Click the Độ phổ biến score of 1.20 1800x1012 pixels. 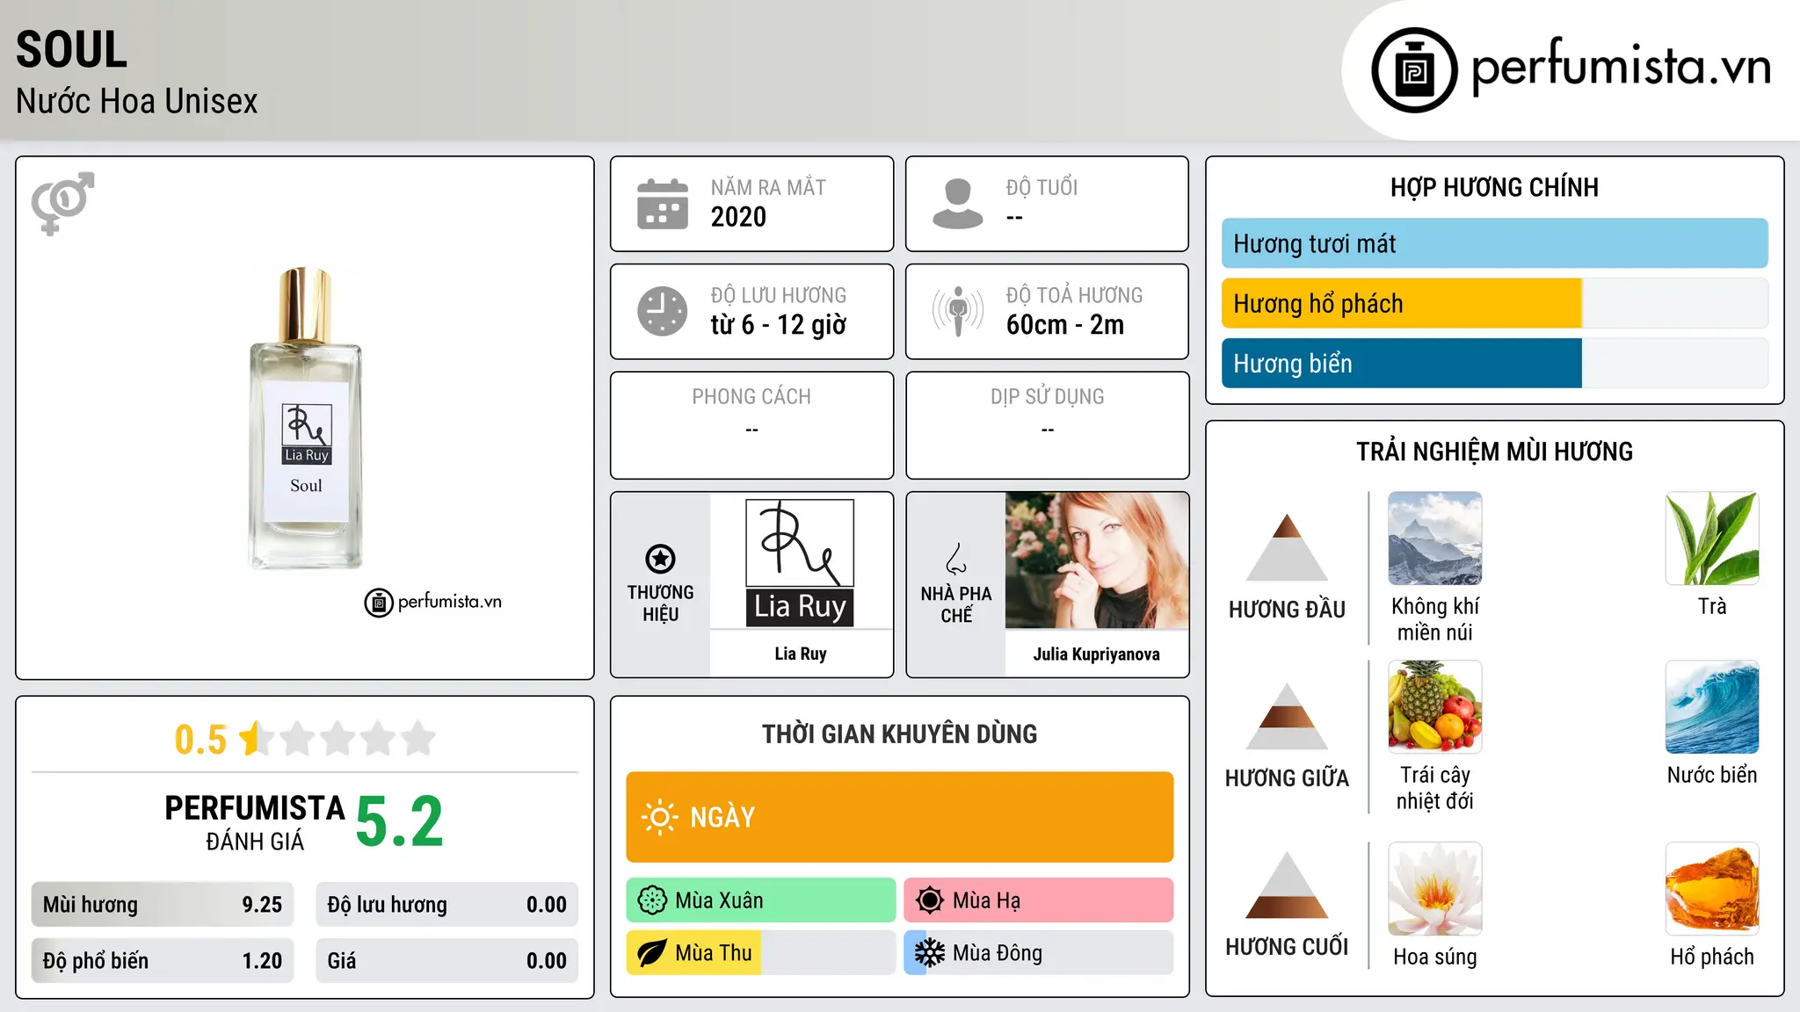(262, 961)
